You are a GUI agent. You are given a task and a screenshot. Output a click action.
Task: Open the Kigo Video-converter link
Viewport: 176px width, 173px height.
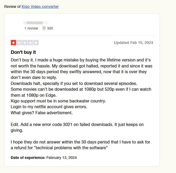(x=40, y=7)
